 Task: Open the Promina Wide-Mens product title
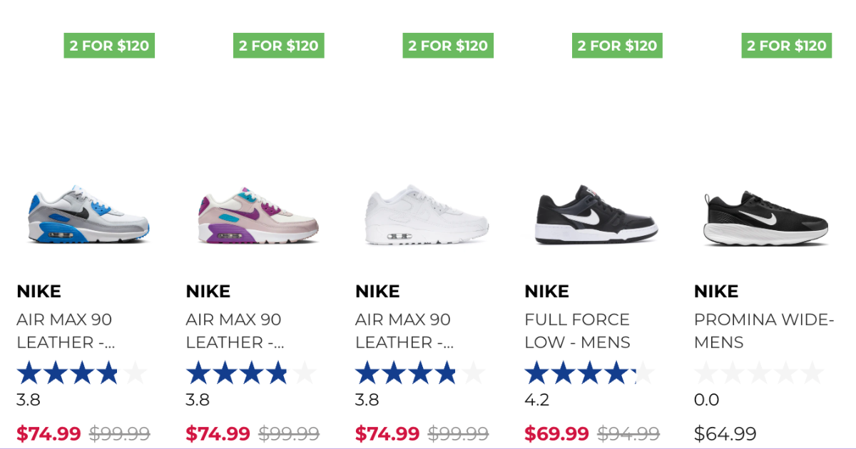(x=765, y=330)
